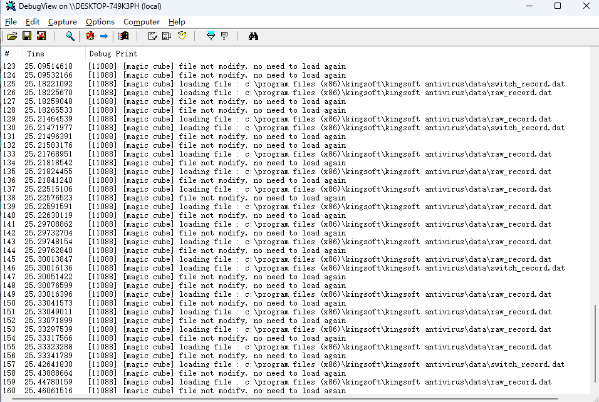Toggle Capture Win32 Windows flag icon
599x402 pixels.
point(123,36)
